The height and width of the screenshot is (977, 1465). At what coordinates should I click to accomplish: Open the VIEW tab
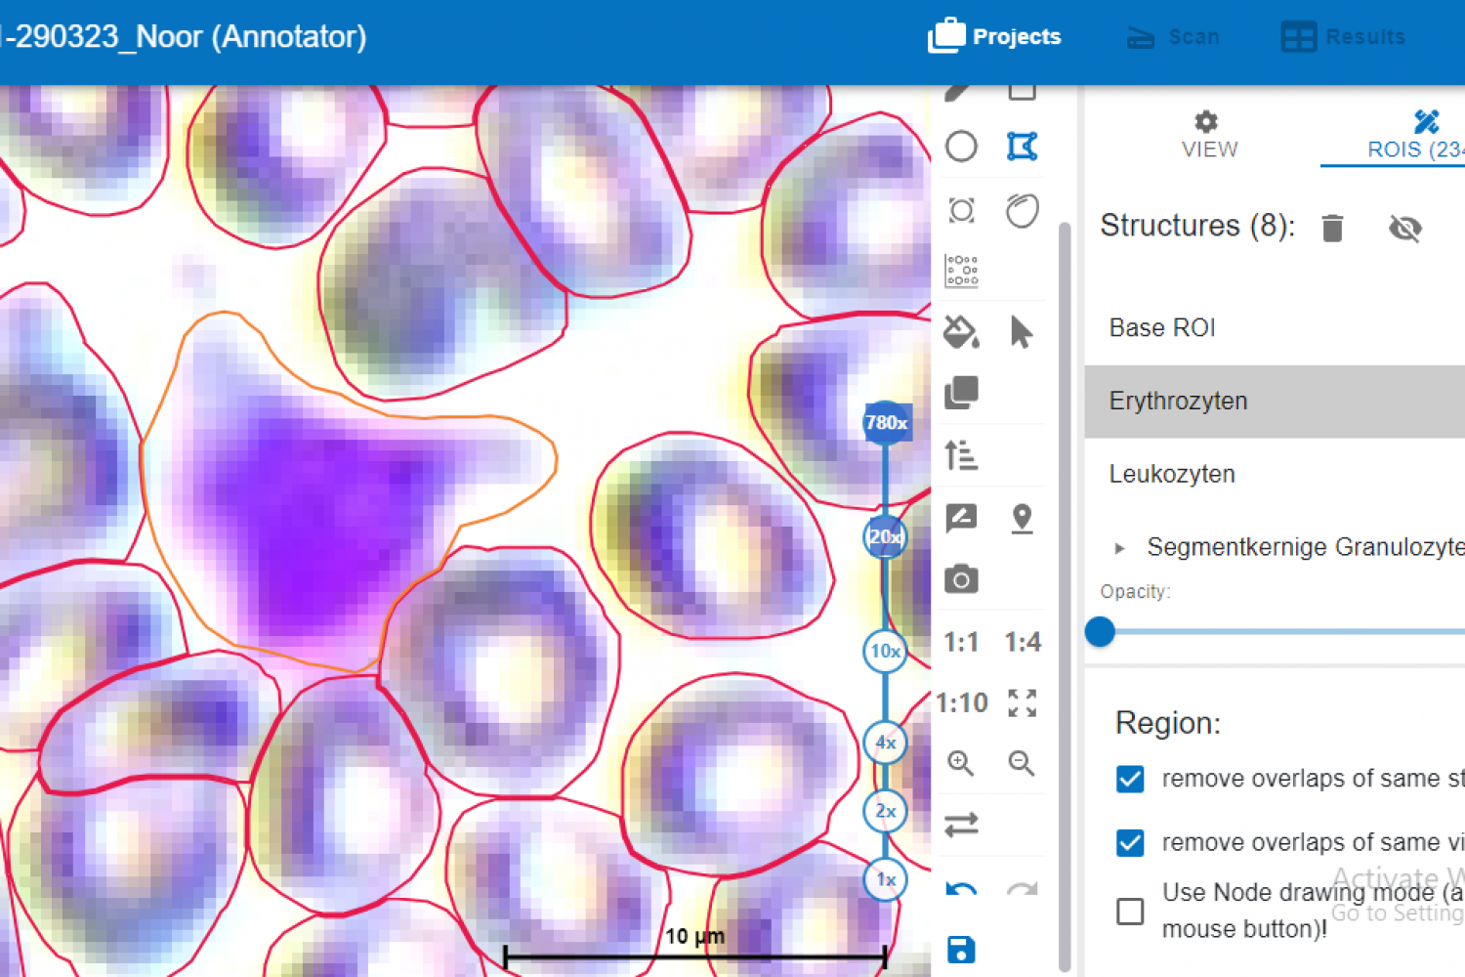(1209, 135)
